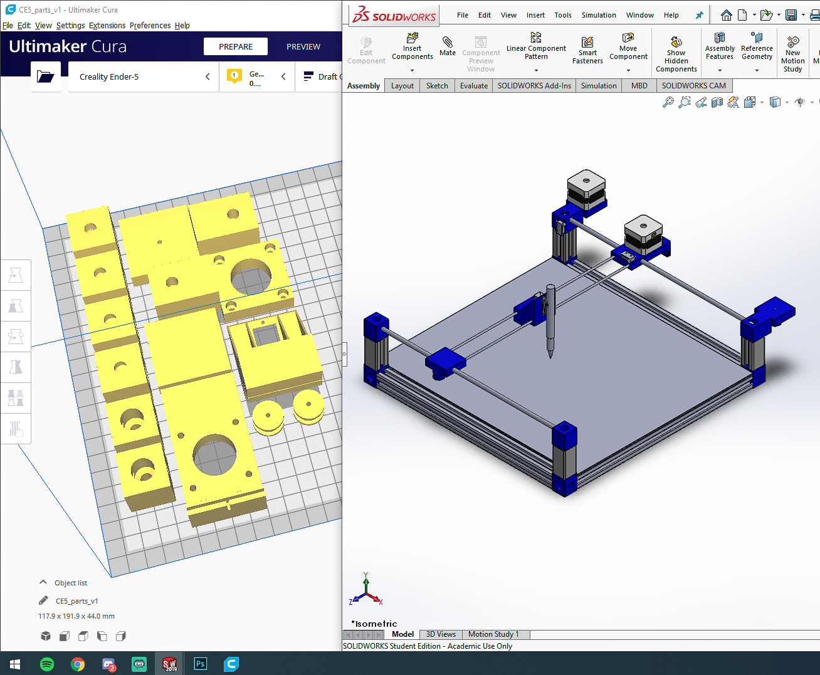Viewport: 820px width, 675px height.
Task: Open the Motion Study 1 tab
Action: tap(493, 634)
